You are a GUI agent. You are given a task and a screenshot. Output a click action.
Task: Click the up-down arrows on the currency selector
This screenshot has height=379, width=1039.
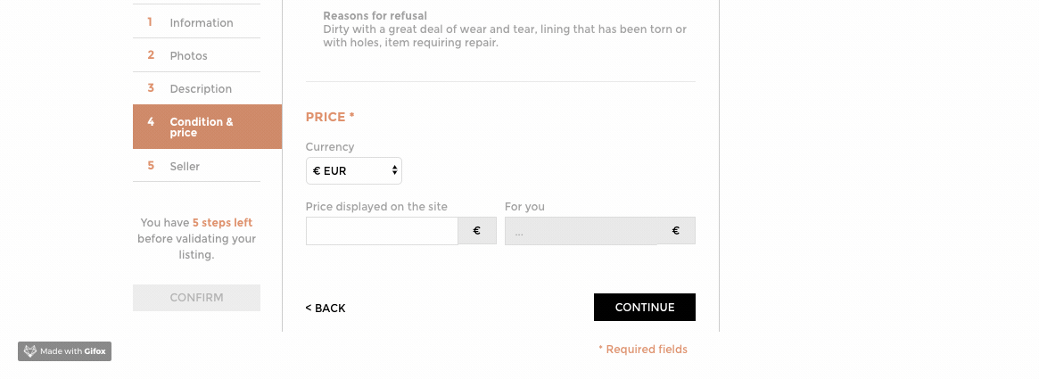coord(394,170)
